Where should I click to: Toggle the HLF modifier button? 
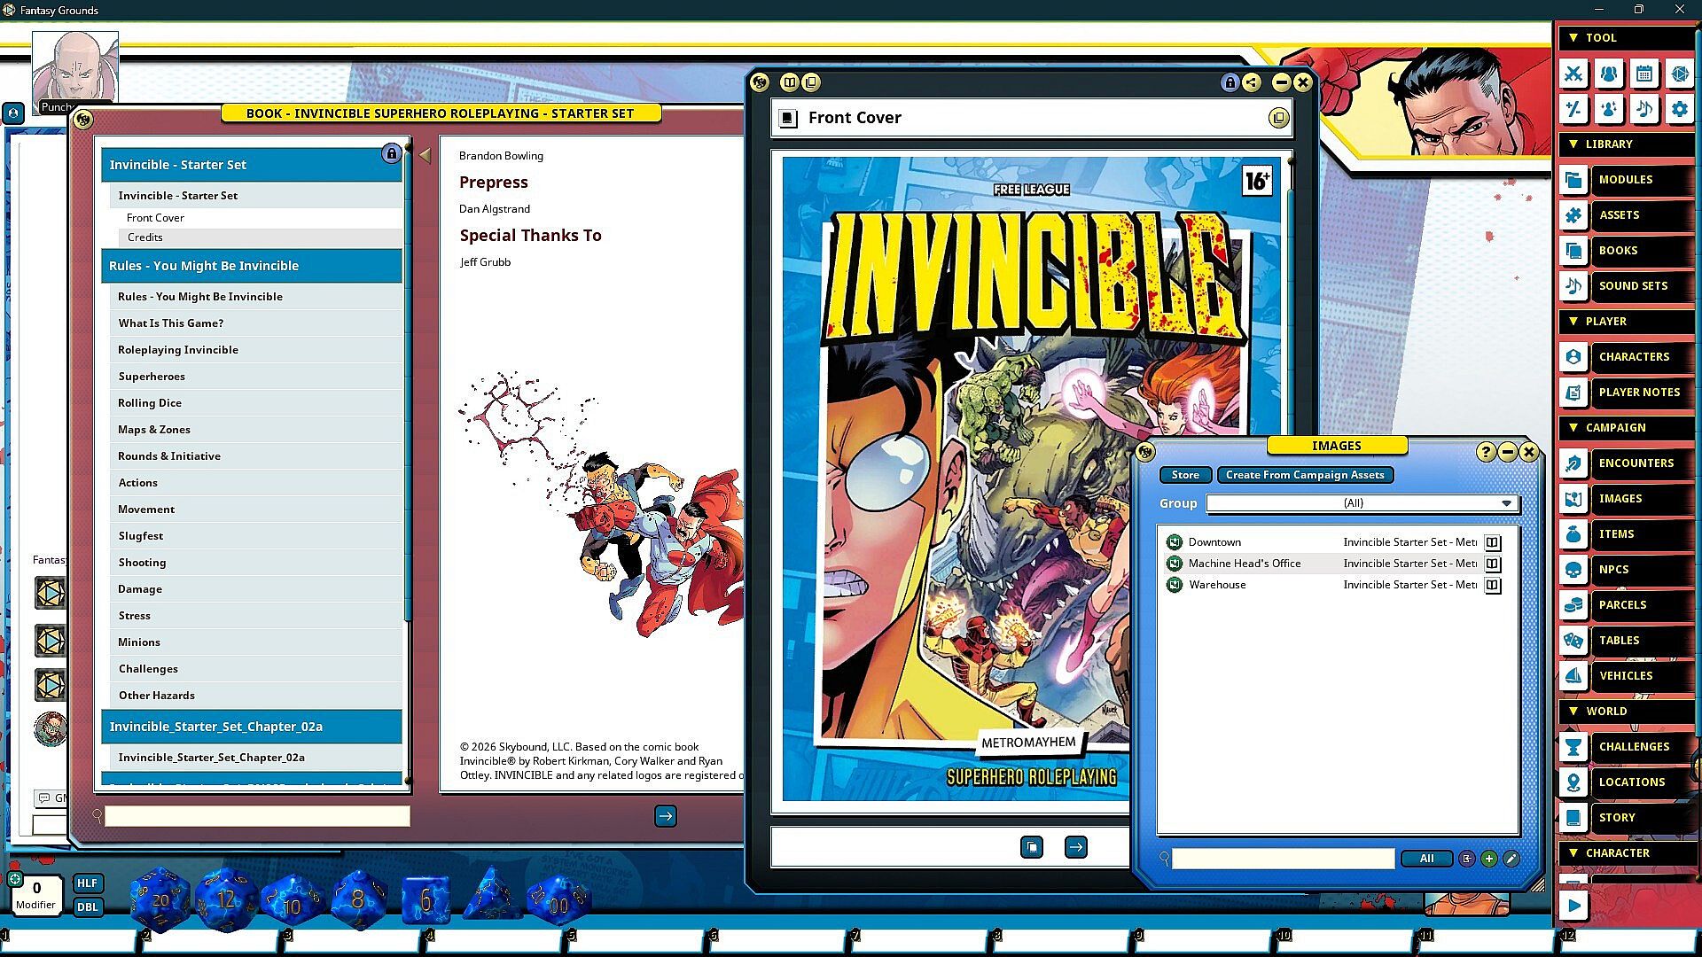(x=87, y=883)
